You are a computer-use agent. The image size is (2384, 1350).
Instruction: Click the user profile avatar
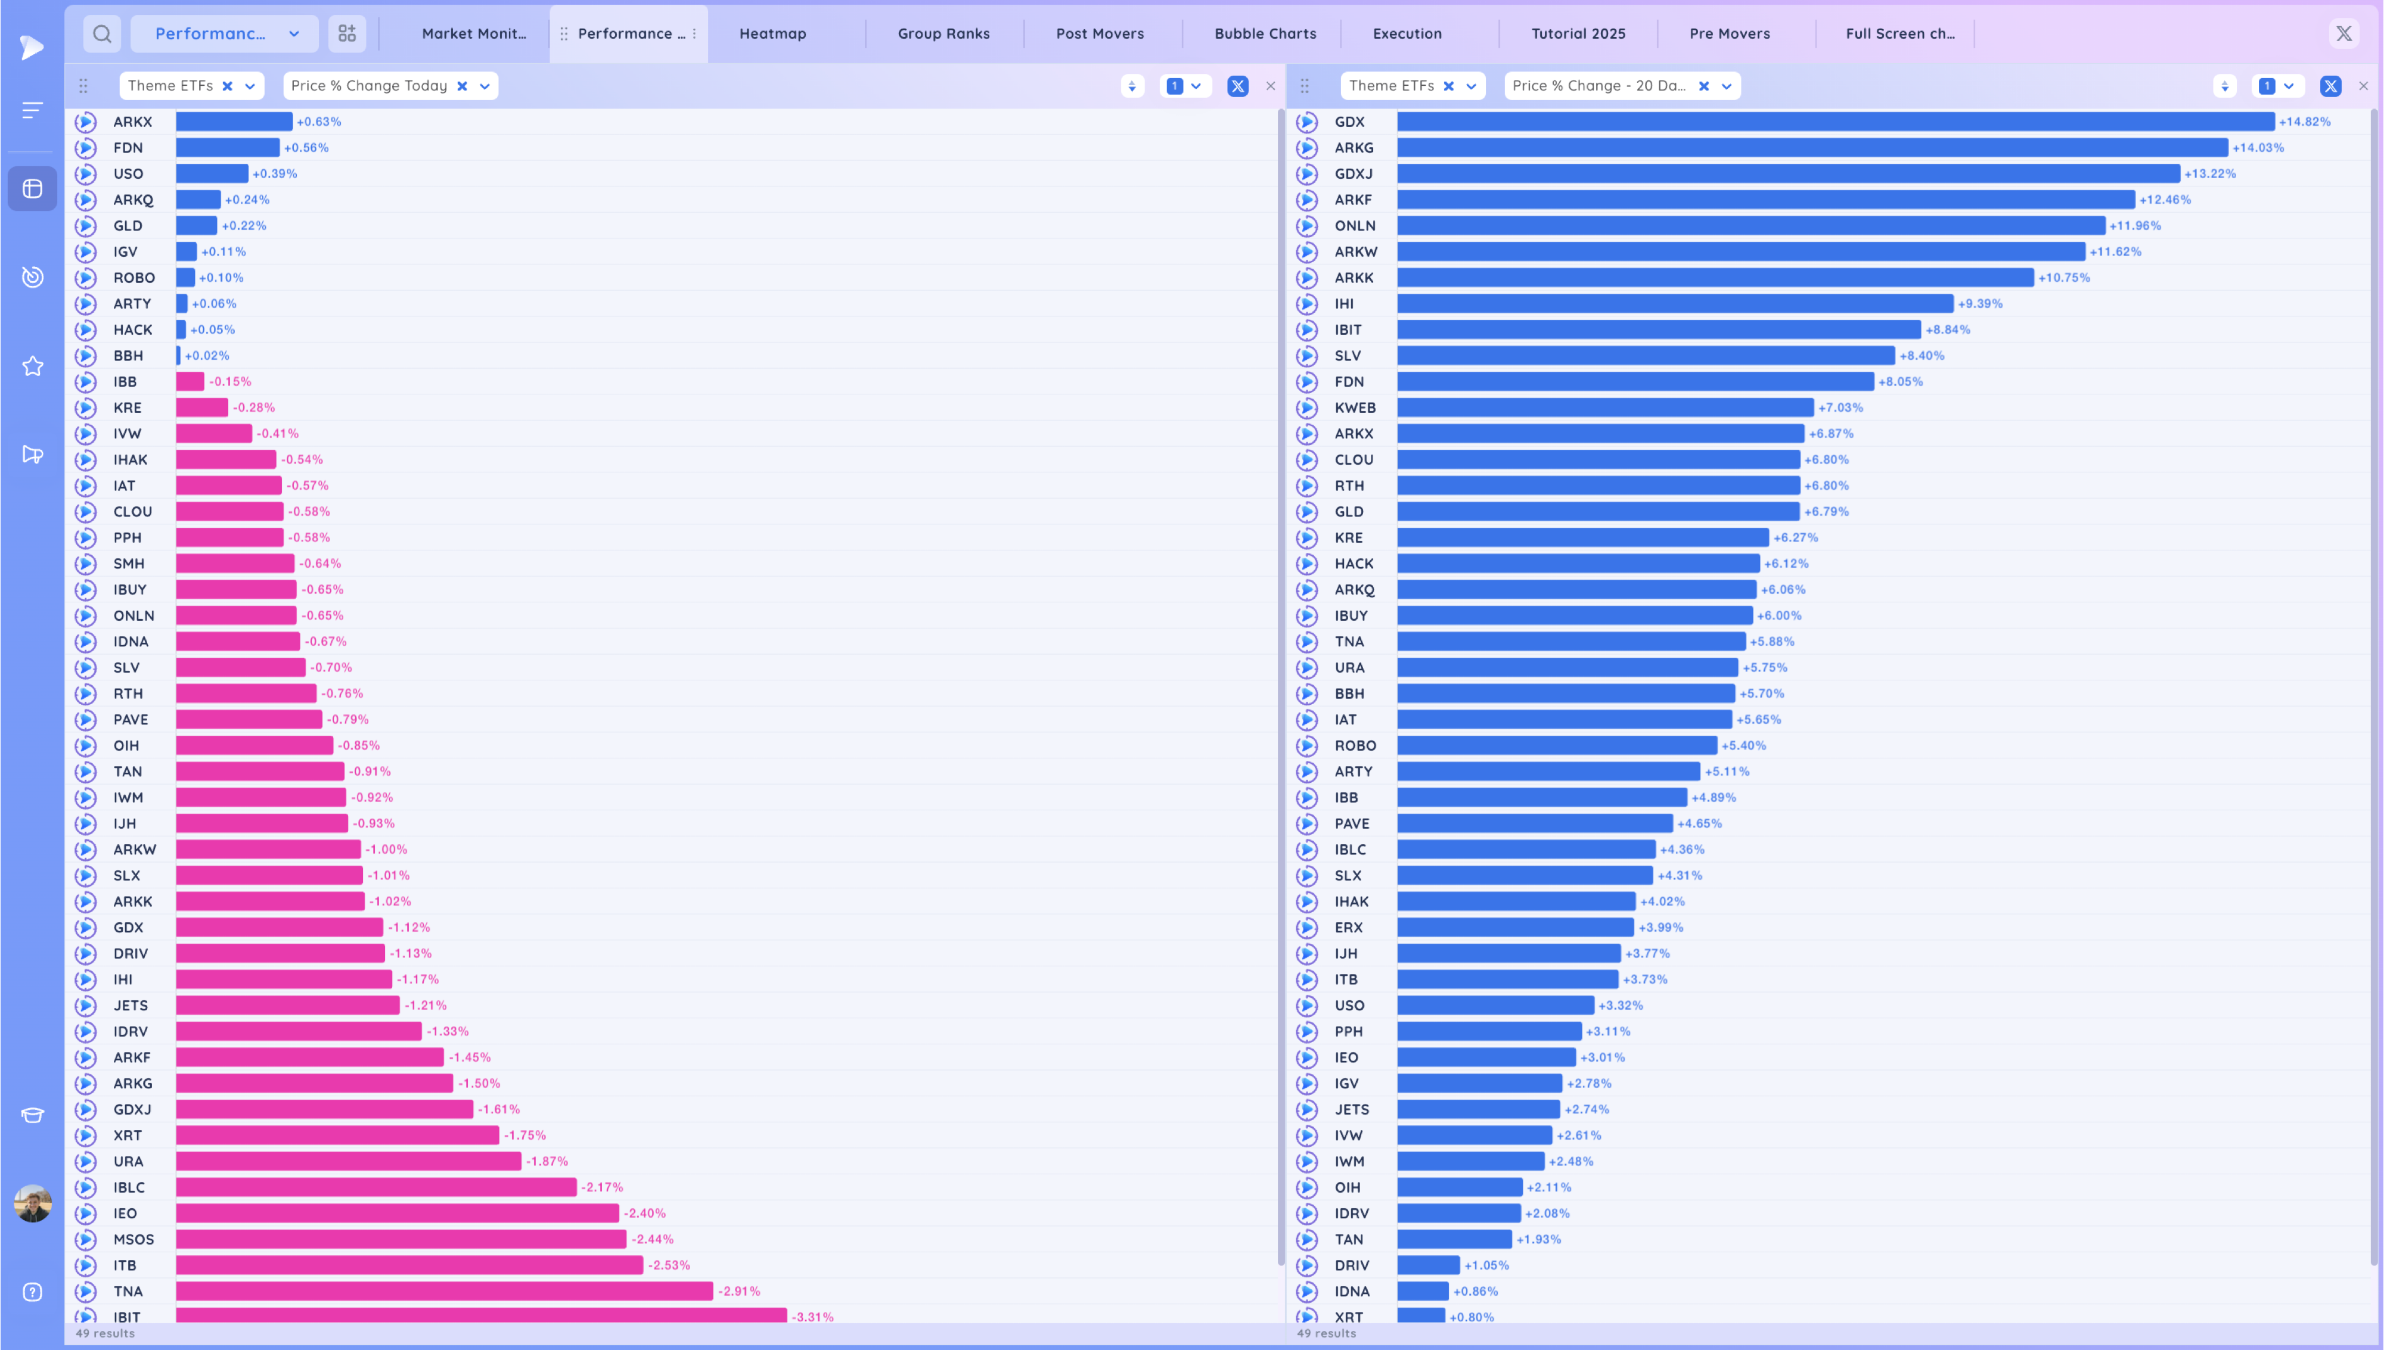point(32,1203)
